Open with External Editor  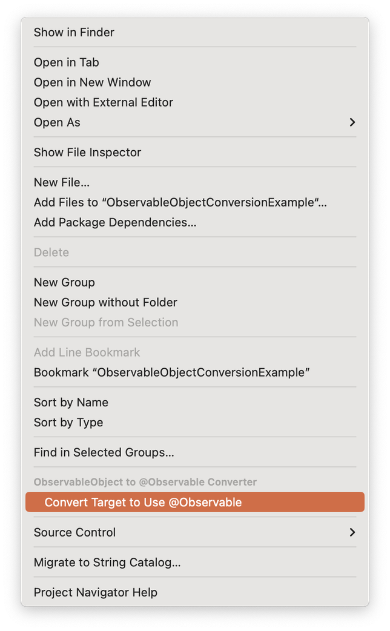click(x=104, y=102)
